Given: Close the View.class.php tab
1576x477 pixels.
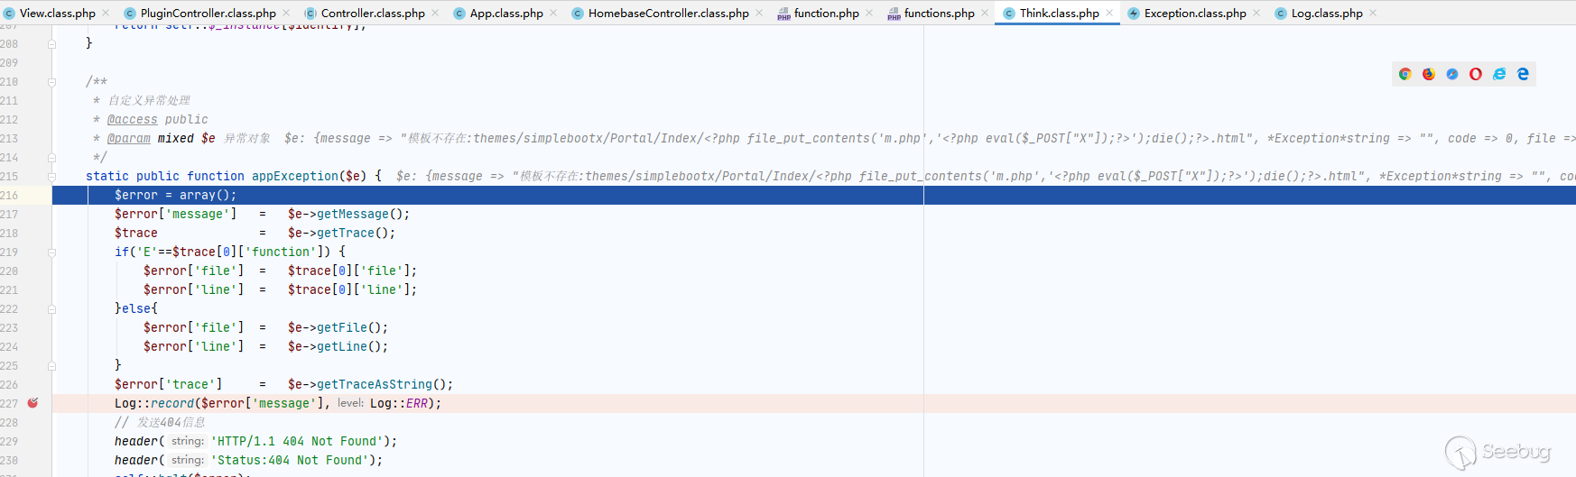Looking at the screenshot, I should tap(106, 13).
